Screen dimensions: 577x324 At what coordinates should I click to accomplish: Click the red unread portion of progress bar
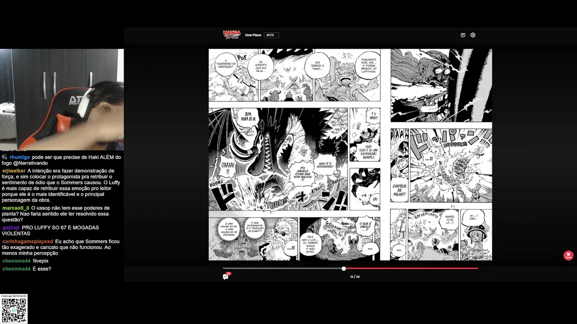point(412,269)
